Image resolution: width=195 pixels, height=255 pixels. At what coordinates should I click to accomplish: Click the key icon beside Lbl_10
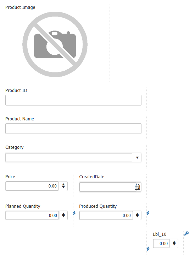(x=186, y=234)
